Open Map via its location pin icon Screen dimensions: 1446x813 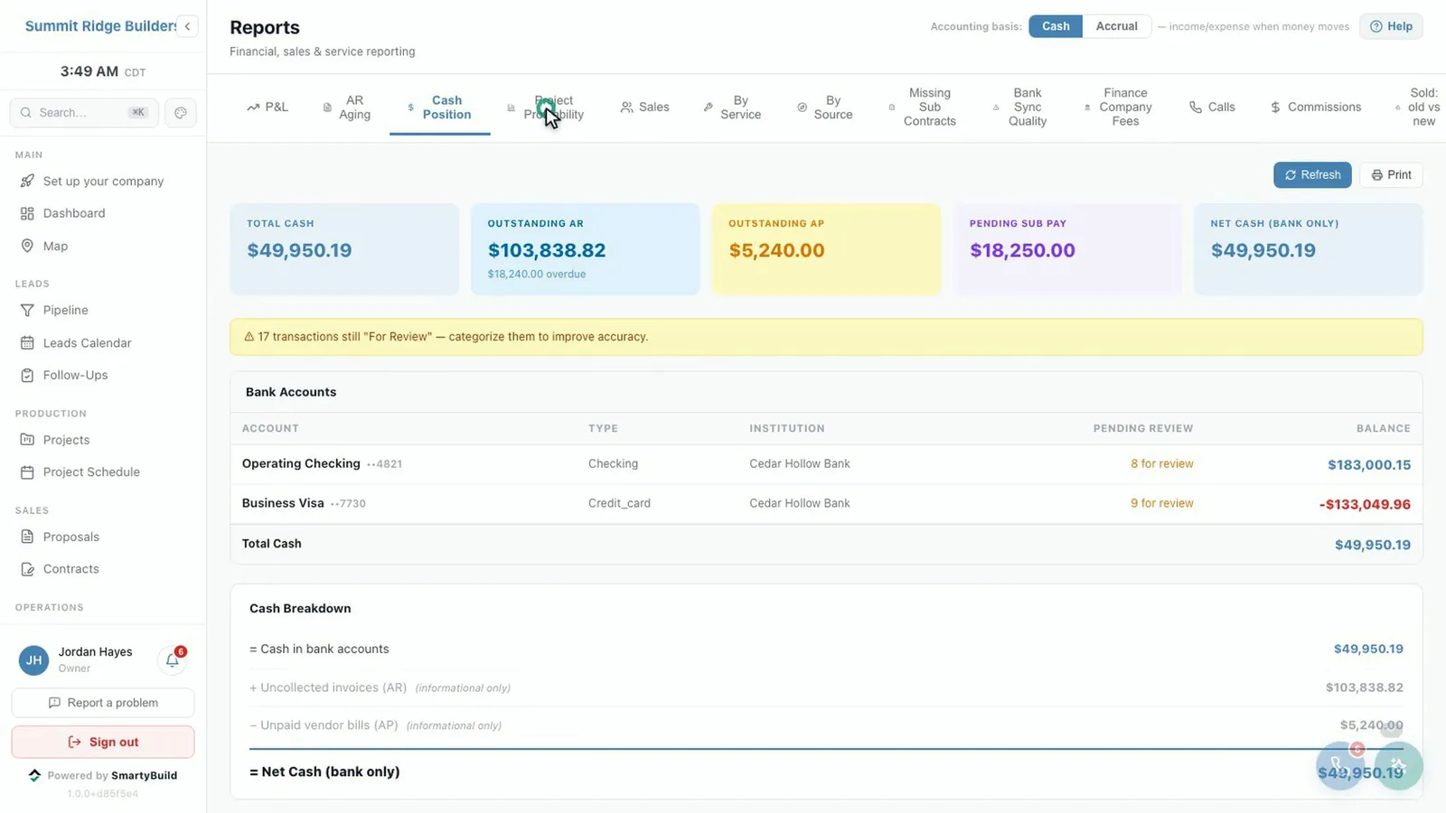coord(27,246)
